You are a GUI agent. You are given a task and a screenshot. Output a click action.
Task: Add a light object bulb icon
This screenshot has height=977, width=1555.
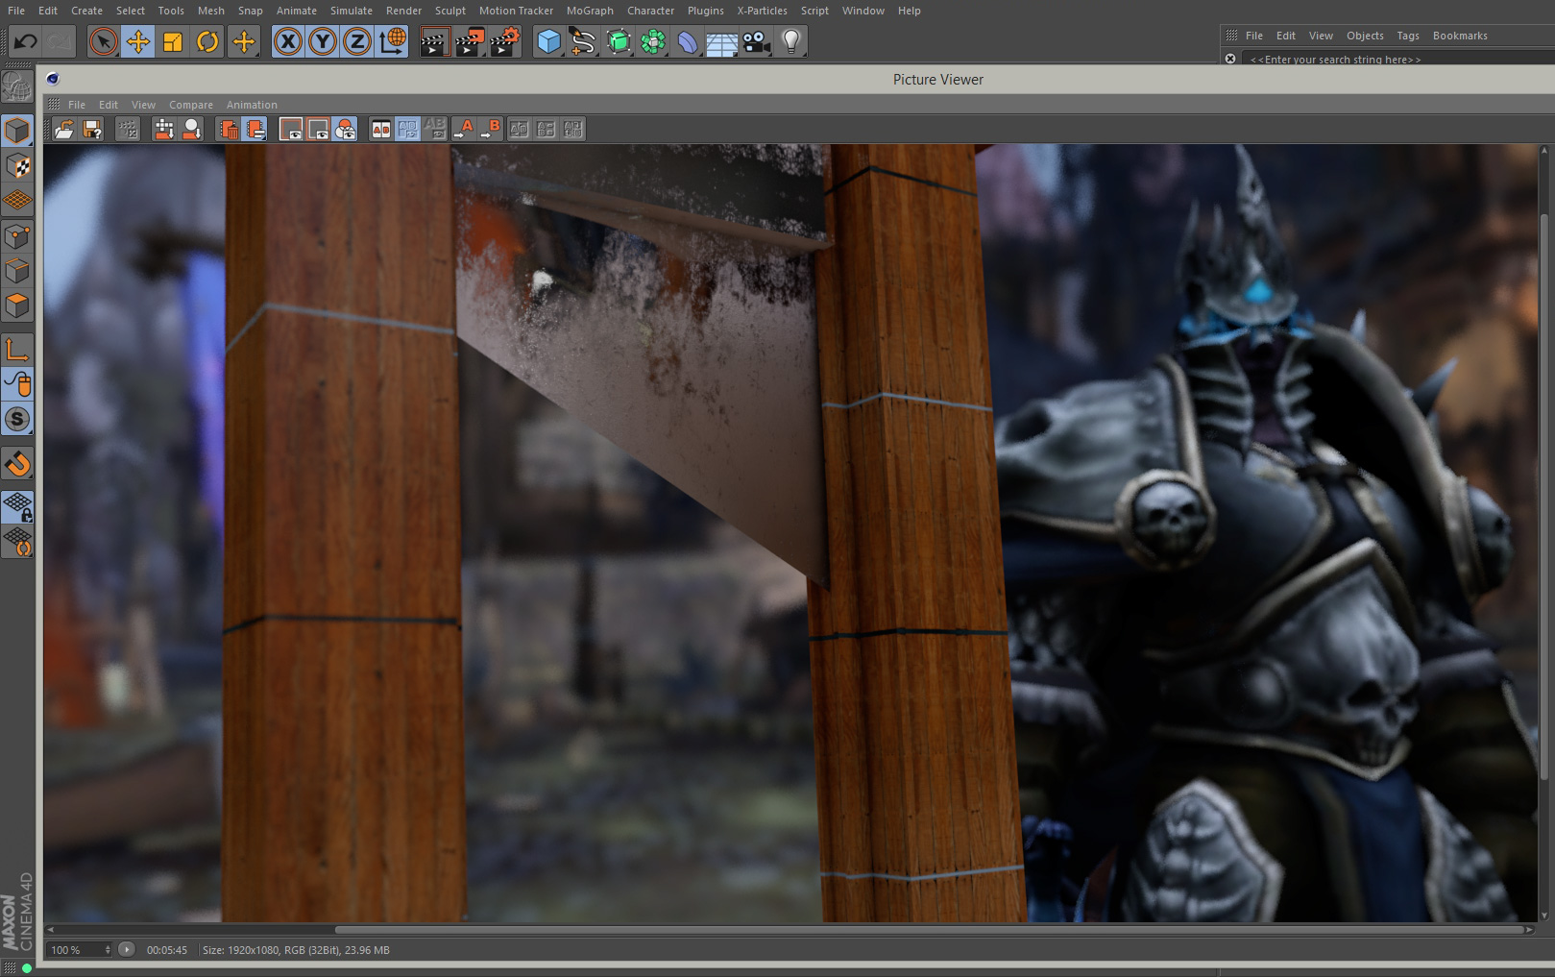(x=791, y=41)
